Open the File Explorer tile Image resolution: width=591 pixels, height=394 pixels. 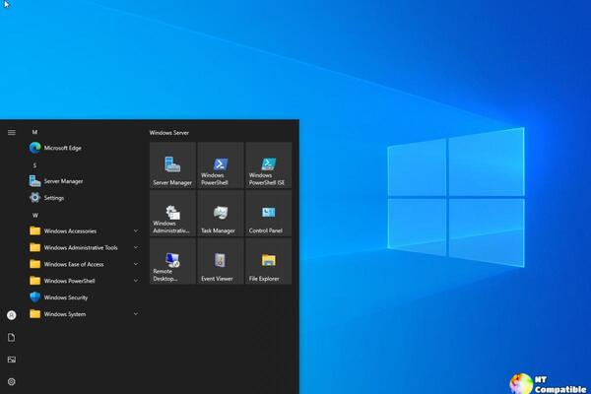pyautogui.click(x=268, y=261)
